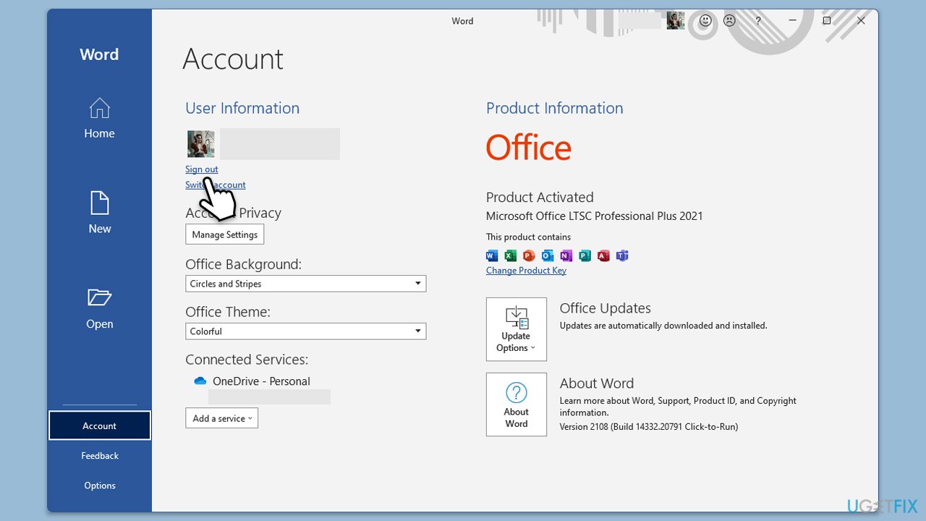Viewport: 926px width, 521px height.
Task: Close the Word window
Action: [x=861, y=21]
